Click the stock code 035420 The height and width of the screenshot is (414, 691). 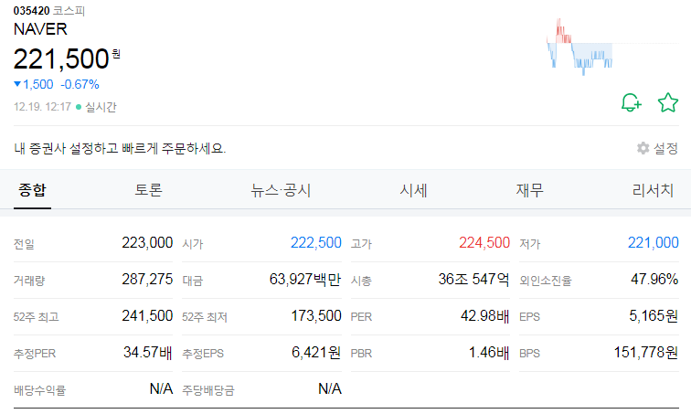point(31,11)
